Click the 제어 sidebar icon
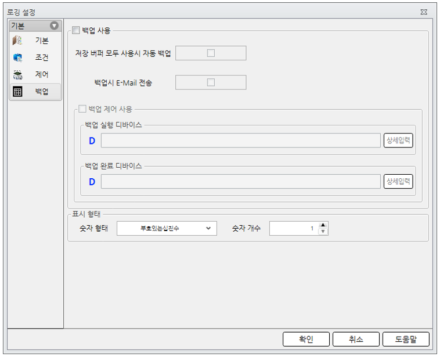Image resolution: width=440 pixels, height=357 pixels. coord(17,75)
